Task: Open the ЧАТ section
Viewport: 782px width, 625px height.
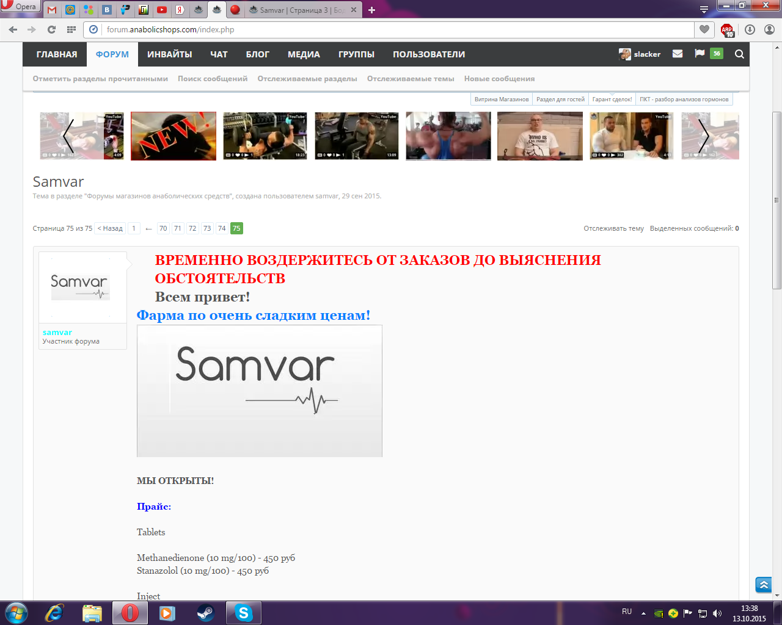Action: [219, 54]
